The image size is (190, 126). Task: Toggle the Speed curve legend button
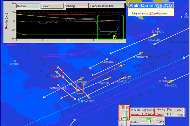52,6
